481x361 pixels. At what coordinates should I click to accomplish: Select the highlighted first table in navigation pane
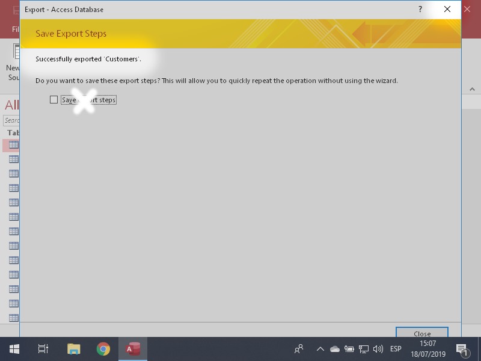(x=13, y=145)
